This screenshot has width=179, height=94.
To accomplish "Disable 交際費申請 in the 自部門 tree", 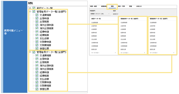I will 37,42.
